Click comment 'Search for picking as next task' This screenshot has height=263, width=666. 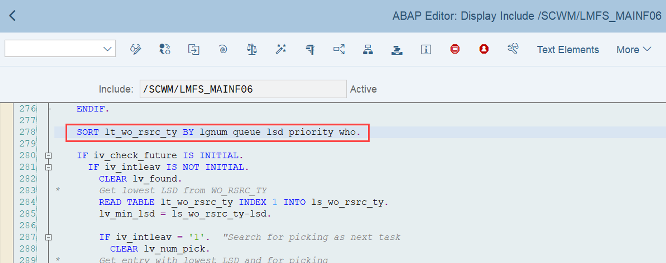(x=311, y=237)
